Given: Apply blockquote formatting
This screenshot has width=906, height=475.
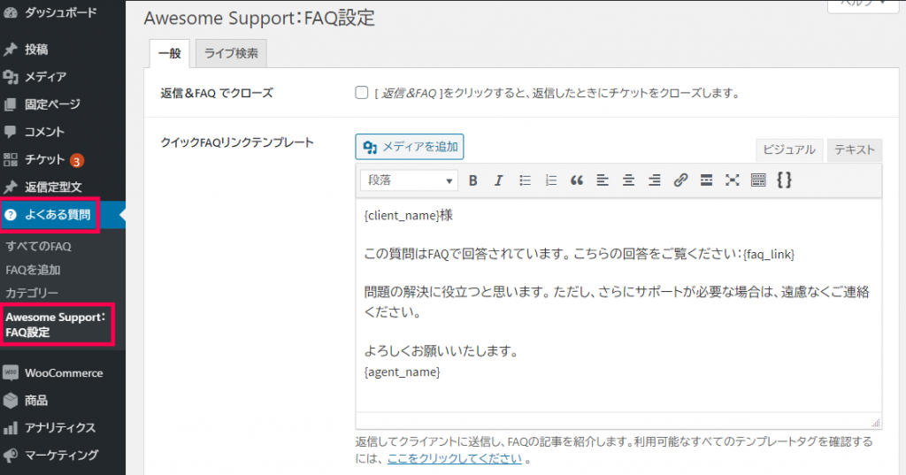Looking at the screenshot, I should click(x=577, y=180).
